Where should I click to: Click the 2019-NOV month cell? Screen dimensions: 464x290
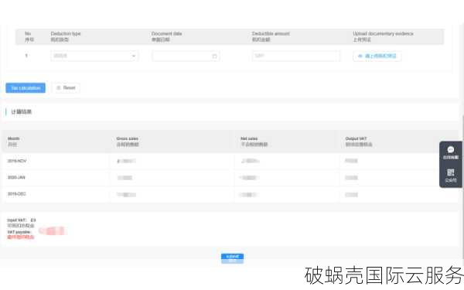(x=17, y=161)
